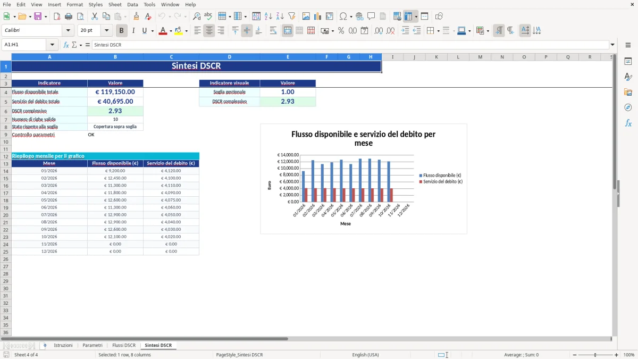Screen dimensions: 638x359
Task: Toggle Center Horizontally alignment
Action: click(x=209, y=31)
